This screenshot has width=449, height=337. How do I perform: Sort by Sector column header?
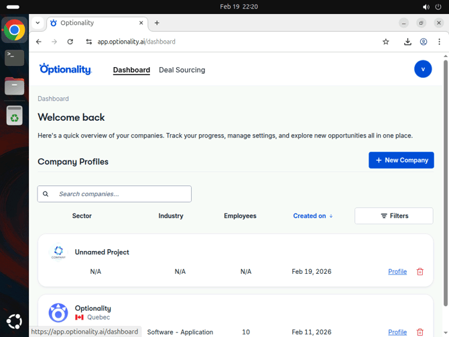pos(82,215)
